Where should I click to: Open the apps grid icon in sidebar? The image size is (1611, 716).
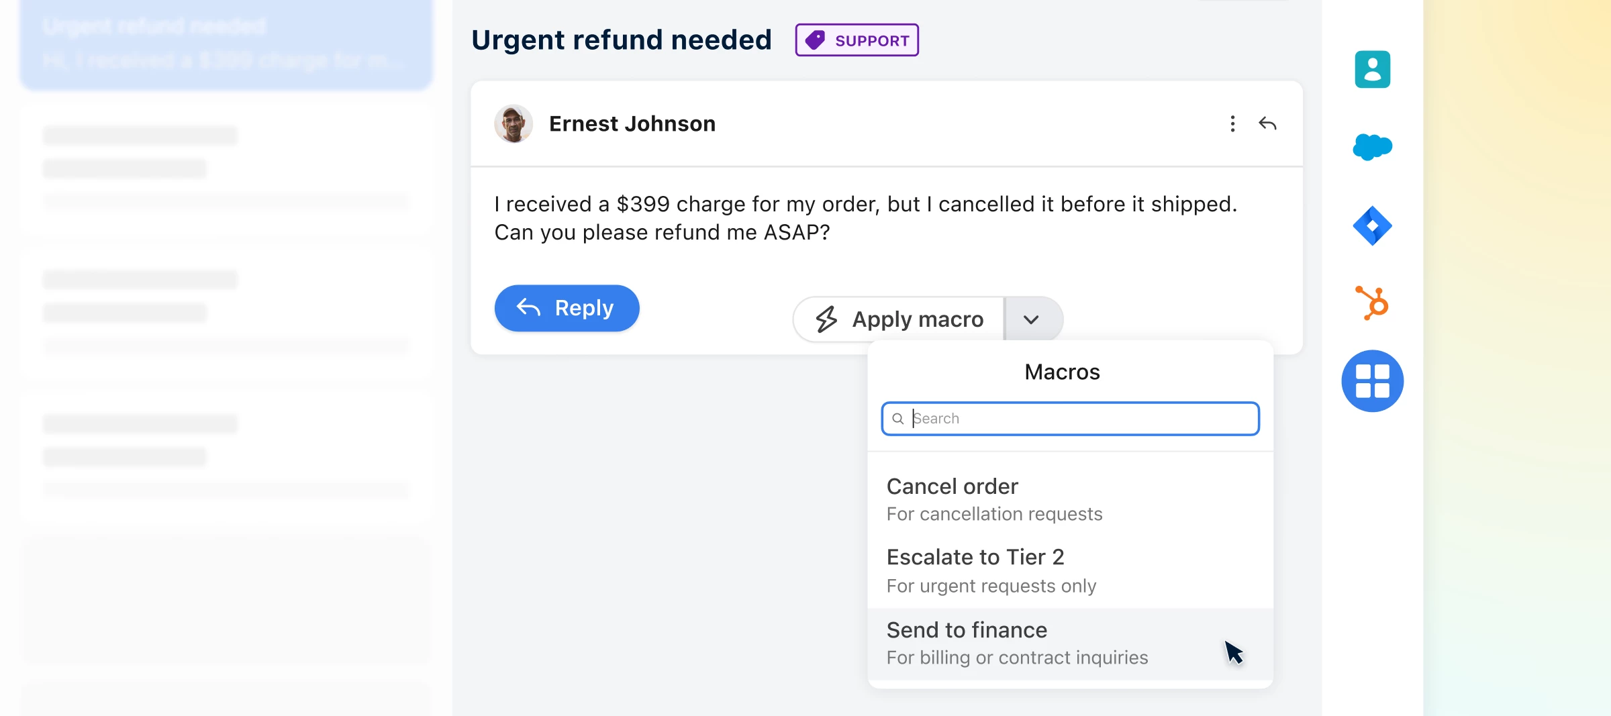(x=1373, y=380)
